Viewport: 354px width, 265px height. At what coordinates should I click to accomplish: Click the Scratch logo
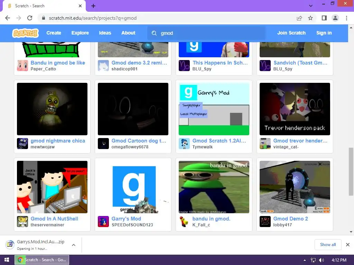click(x=25, y=33)
